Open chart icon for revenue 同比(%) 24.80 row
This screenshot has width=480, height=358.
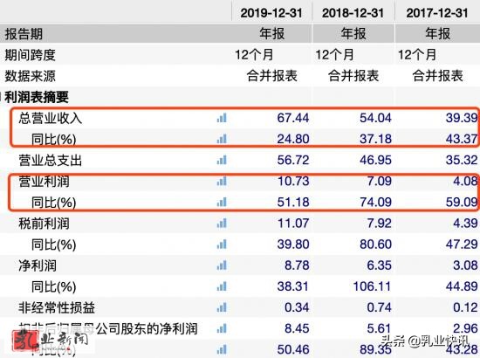[222, 139]
